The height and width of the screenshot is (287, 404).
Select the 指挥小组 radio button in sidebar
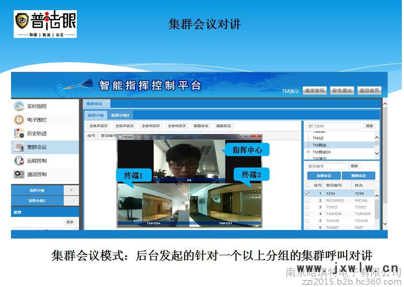71,190
